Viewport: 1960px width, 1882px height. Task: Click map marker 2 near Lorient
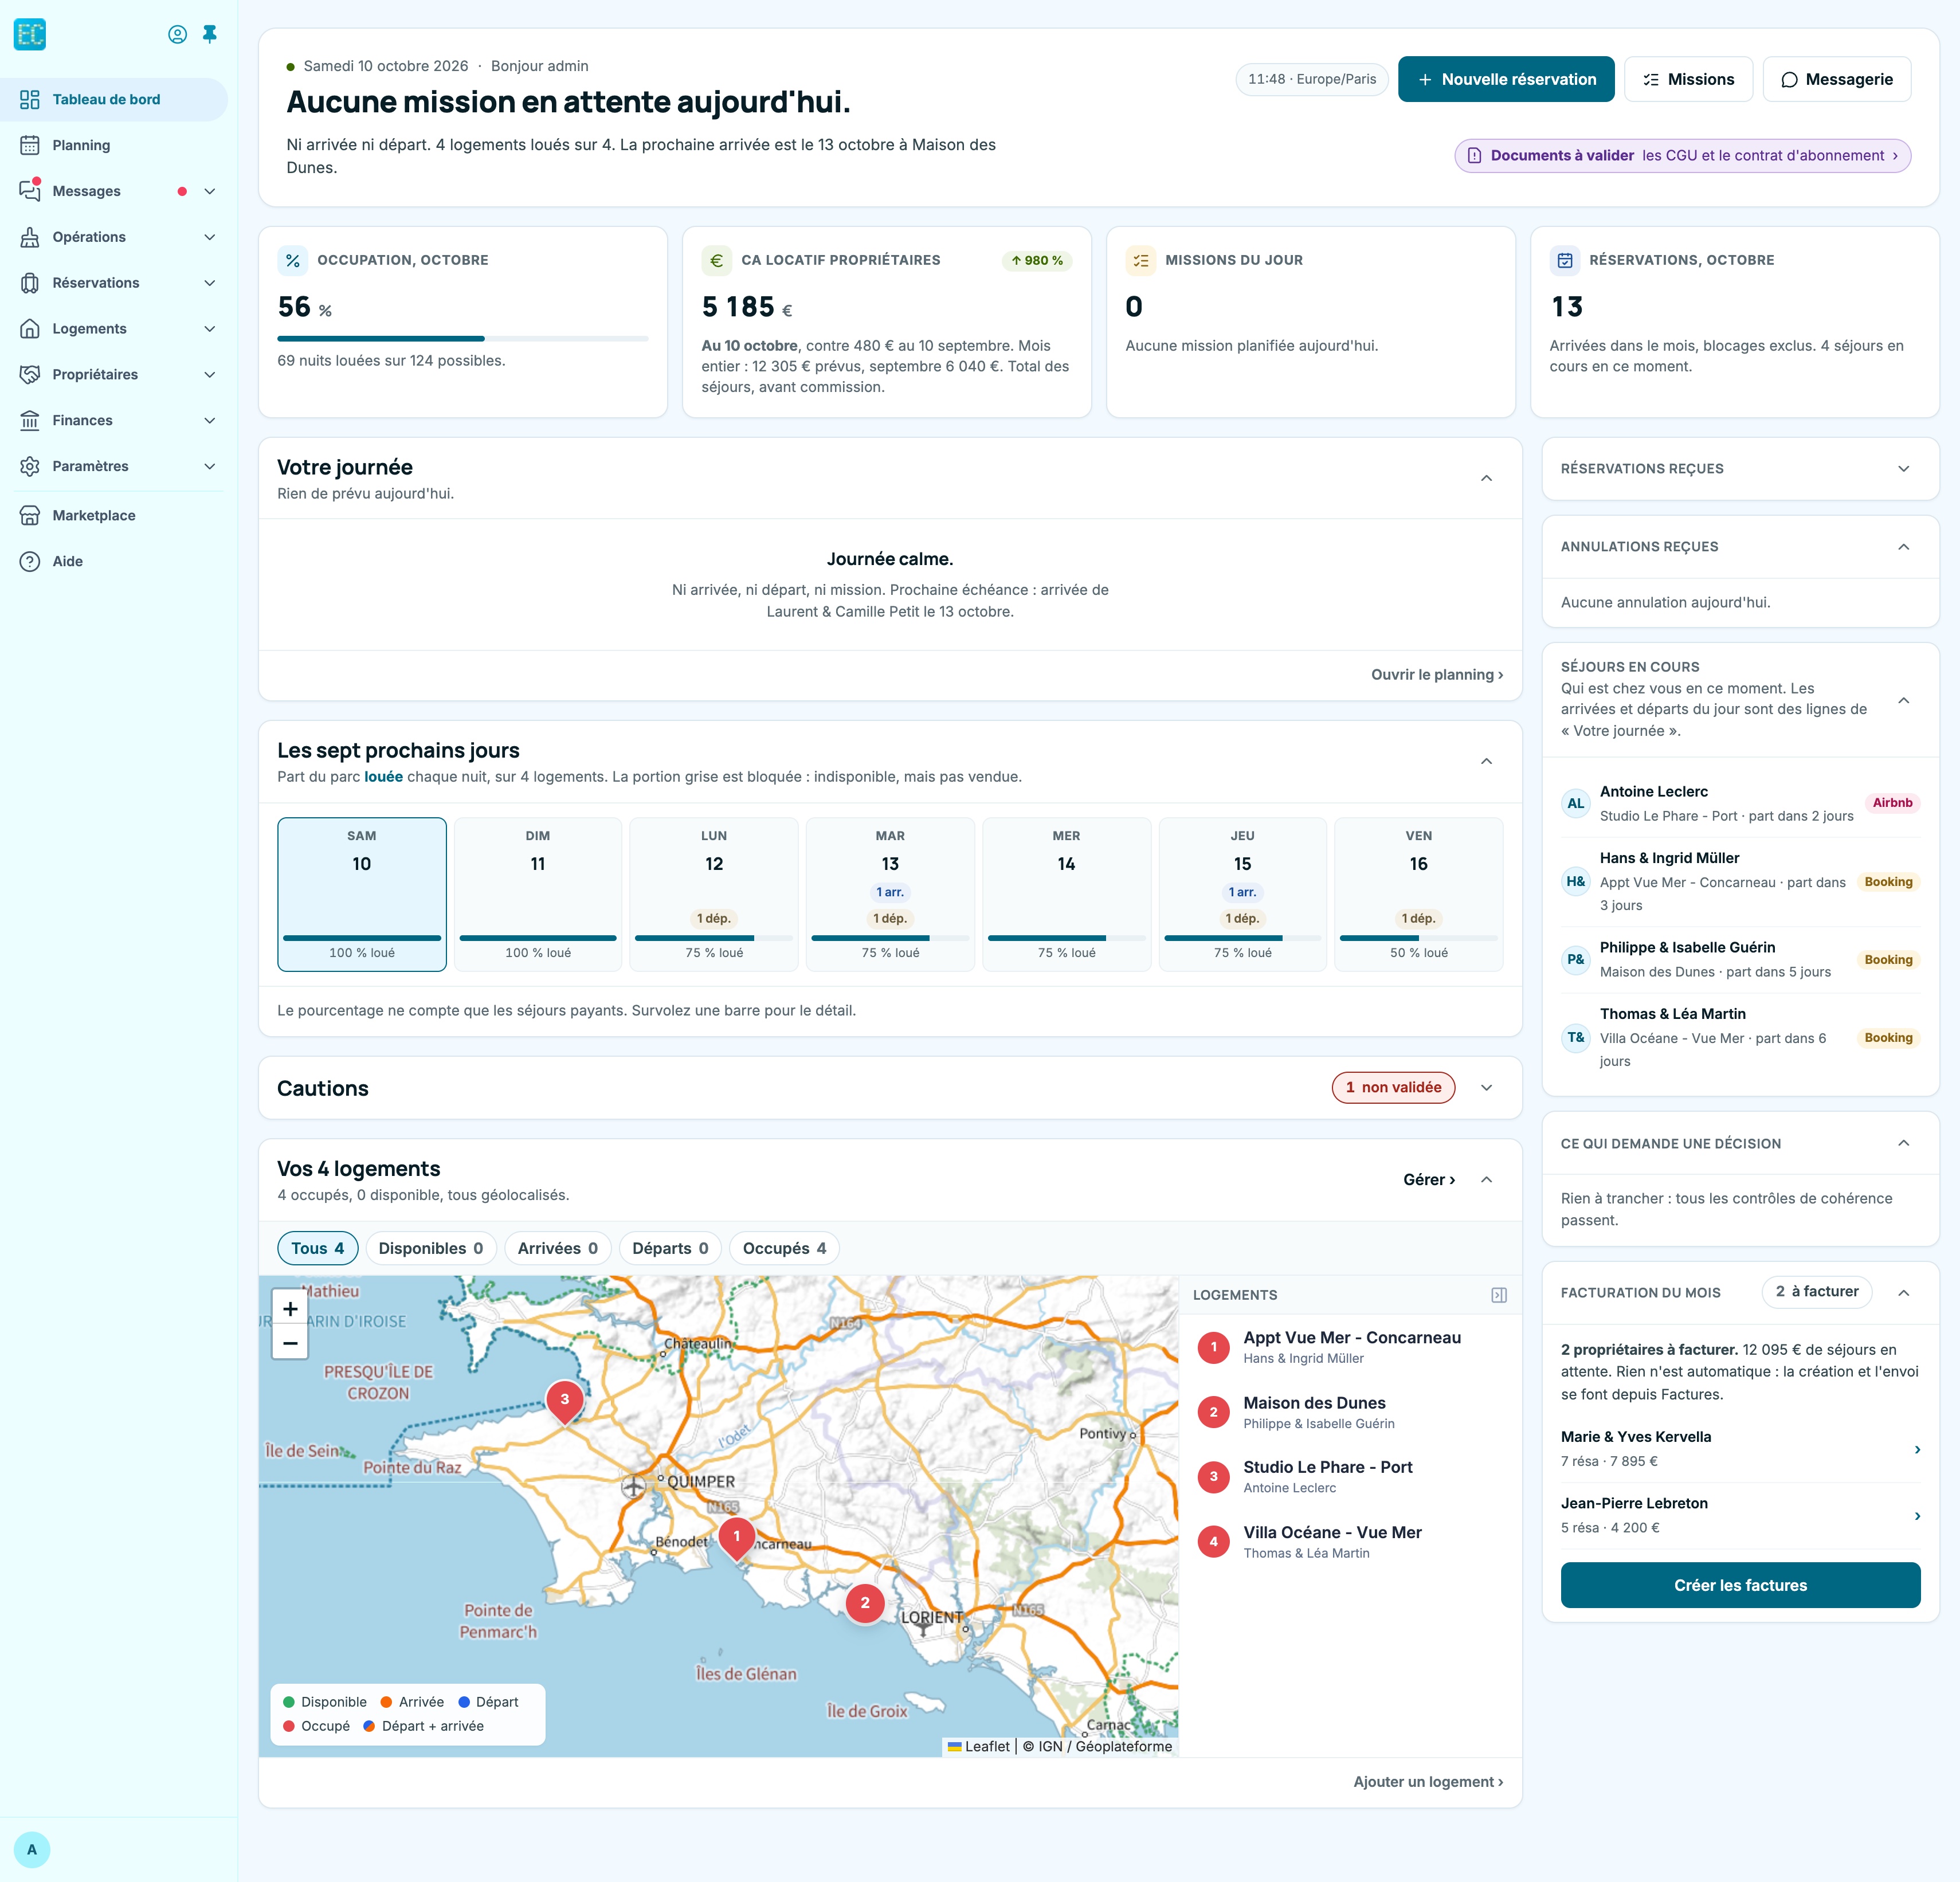click(x=865, y=1602)
